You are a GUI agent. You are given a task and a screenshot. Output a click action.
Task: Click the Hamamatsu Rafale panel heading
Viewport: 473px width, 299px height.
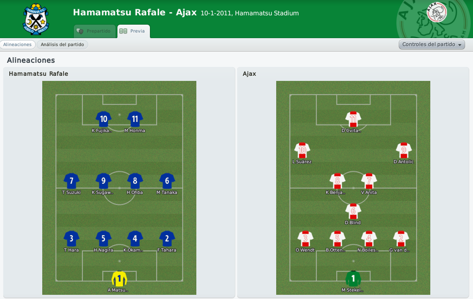coord(39,74)
